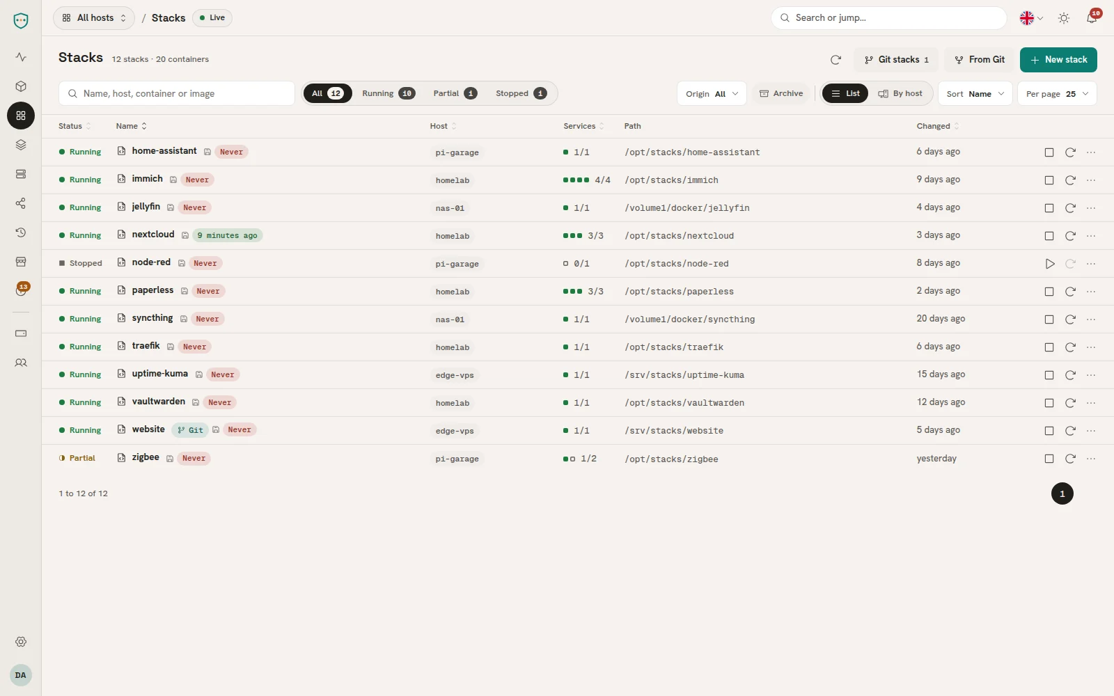
Task: Open the Sort Name dropdown
Action: click(x=975, y=94)
